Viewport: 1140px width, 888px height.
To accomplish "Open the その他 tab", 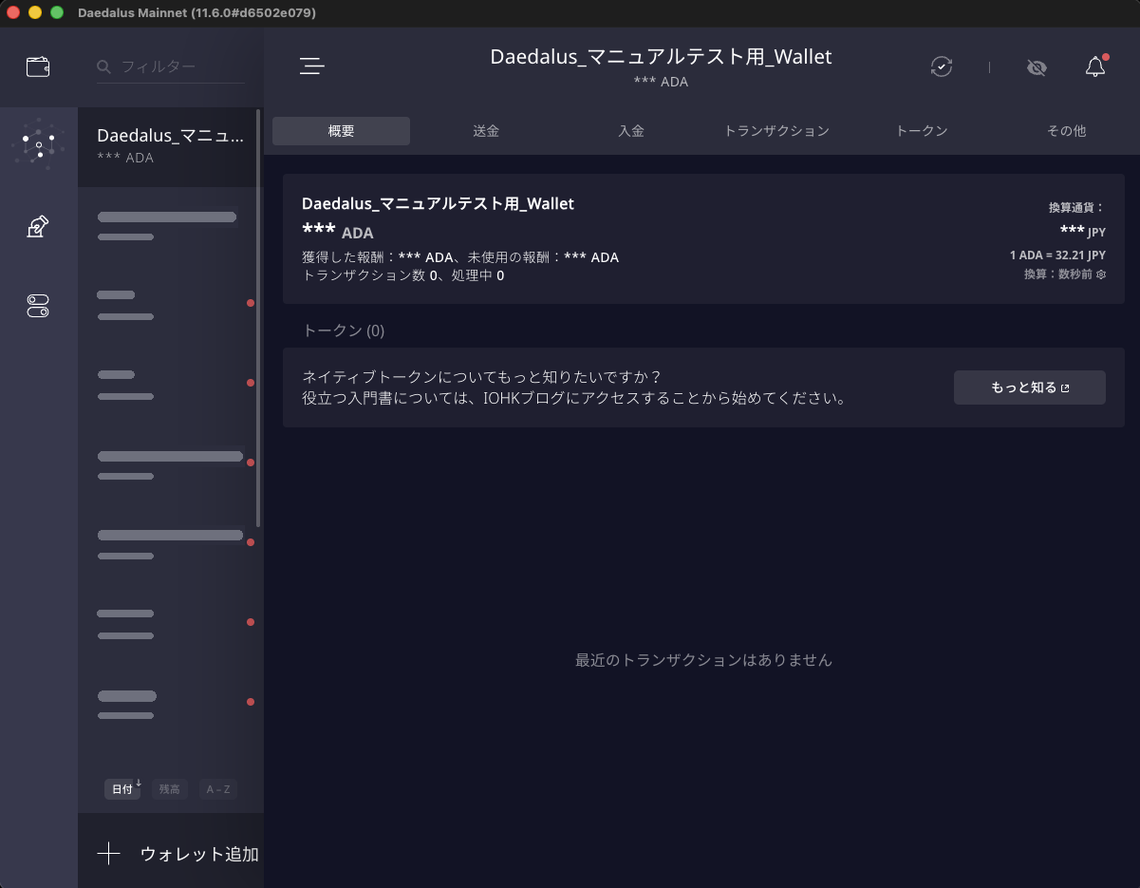I will pyautogui.click(x=1066, y=131).
